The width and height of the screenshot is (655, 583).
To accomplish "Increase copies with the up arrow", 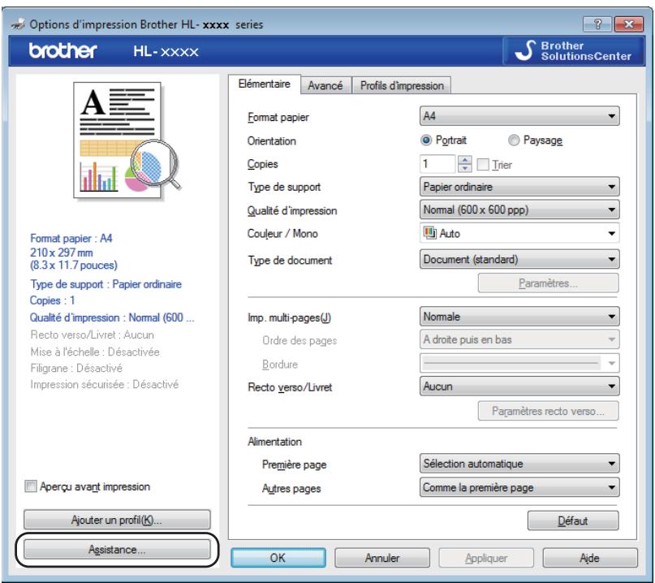I will click(464, 159).
